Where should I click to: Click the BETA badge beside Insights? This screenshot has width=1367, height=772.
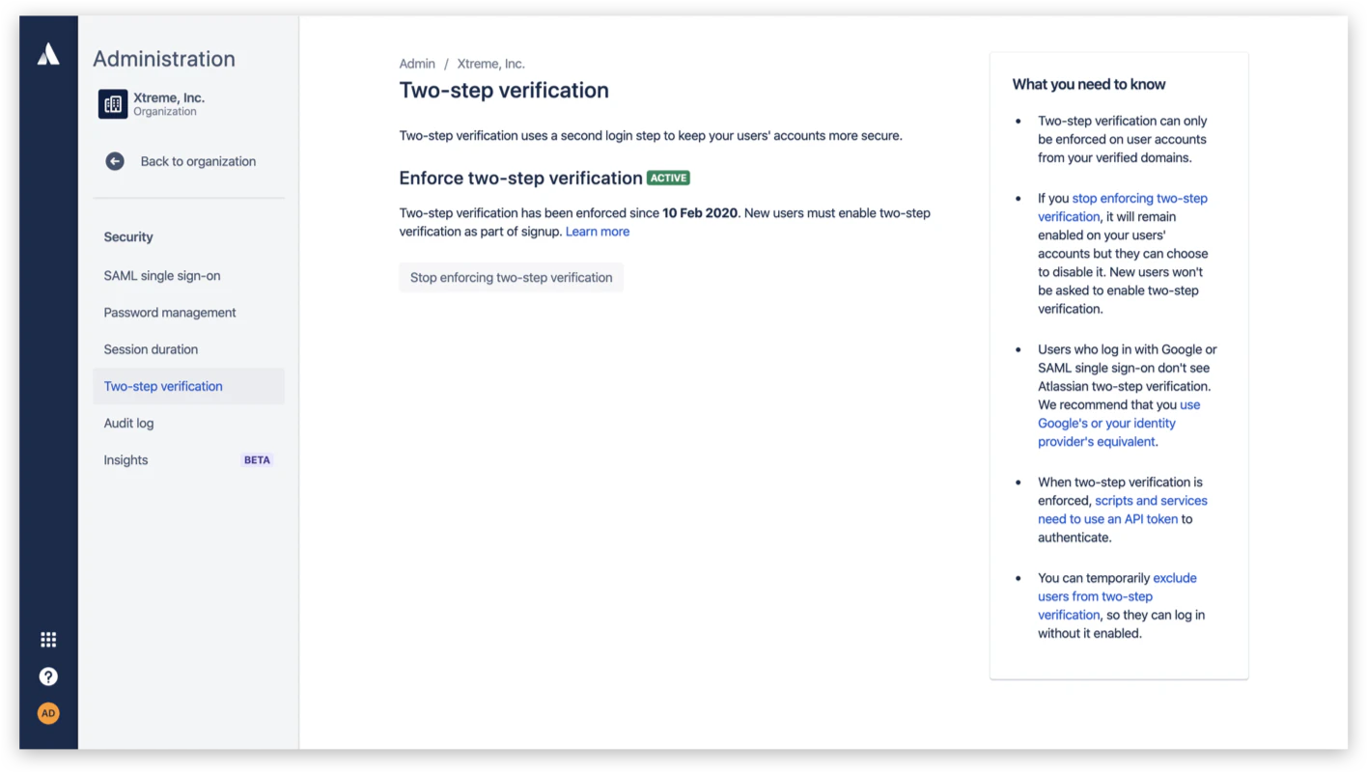257,459
